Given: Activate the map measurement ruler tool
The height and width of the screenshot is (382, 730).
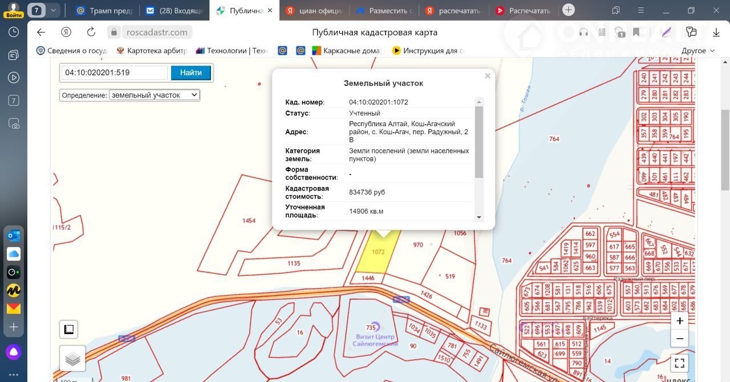Looking at the screenshot, I should [x=68, y=330].
